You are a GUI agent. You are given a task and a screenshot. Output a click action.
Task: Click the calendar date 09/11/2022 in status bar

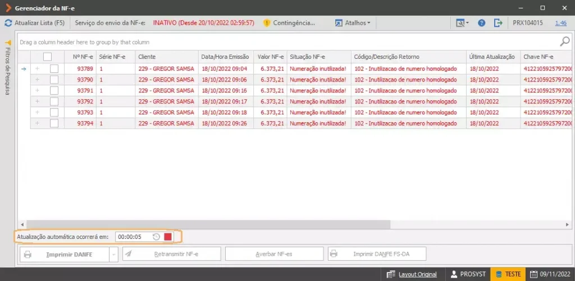pos(550,274)
